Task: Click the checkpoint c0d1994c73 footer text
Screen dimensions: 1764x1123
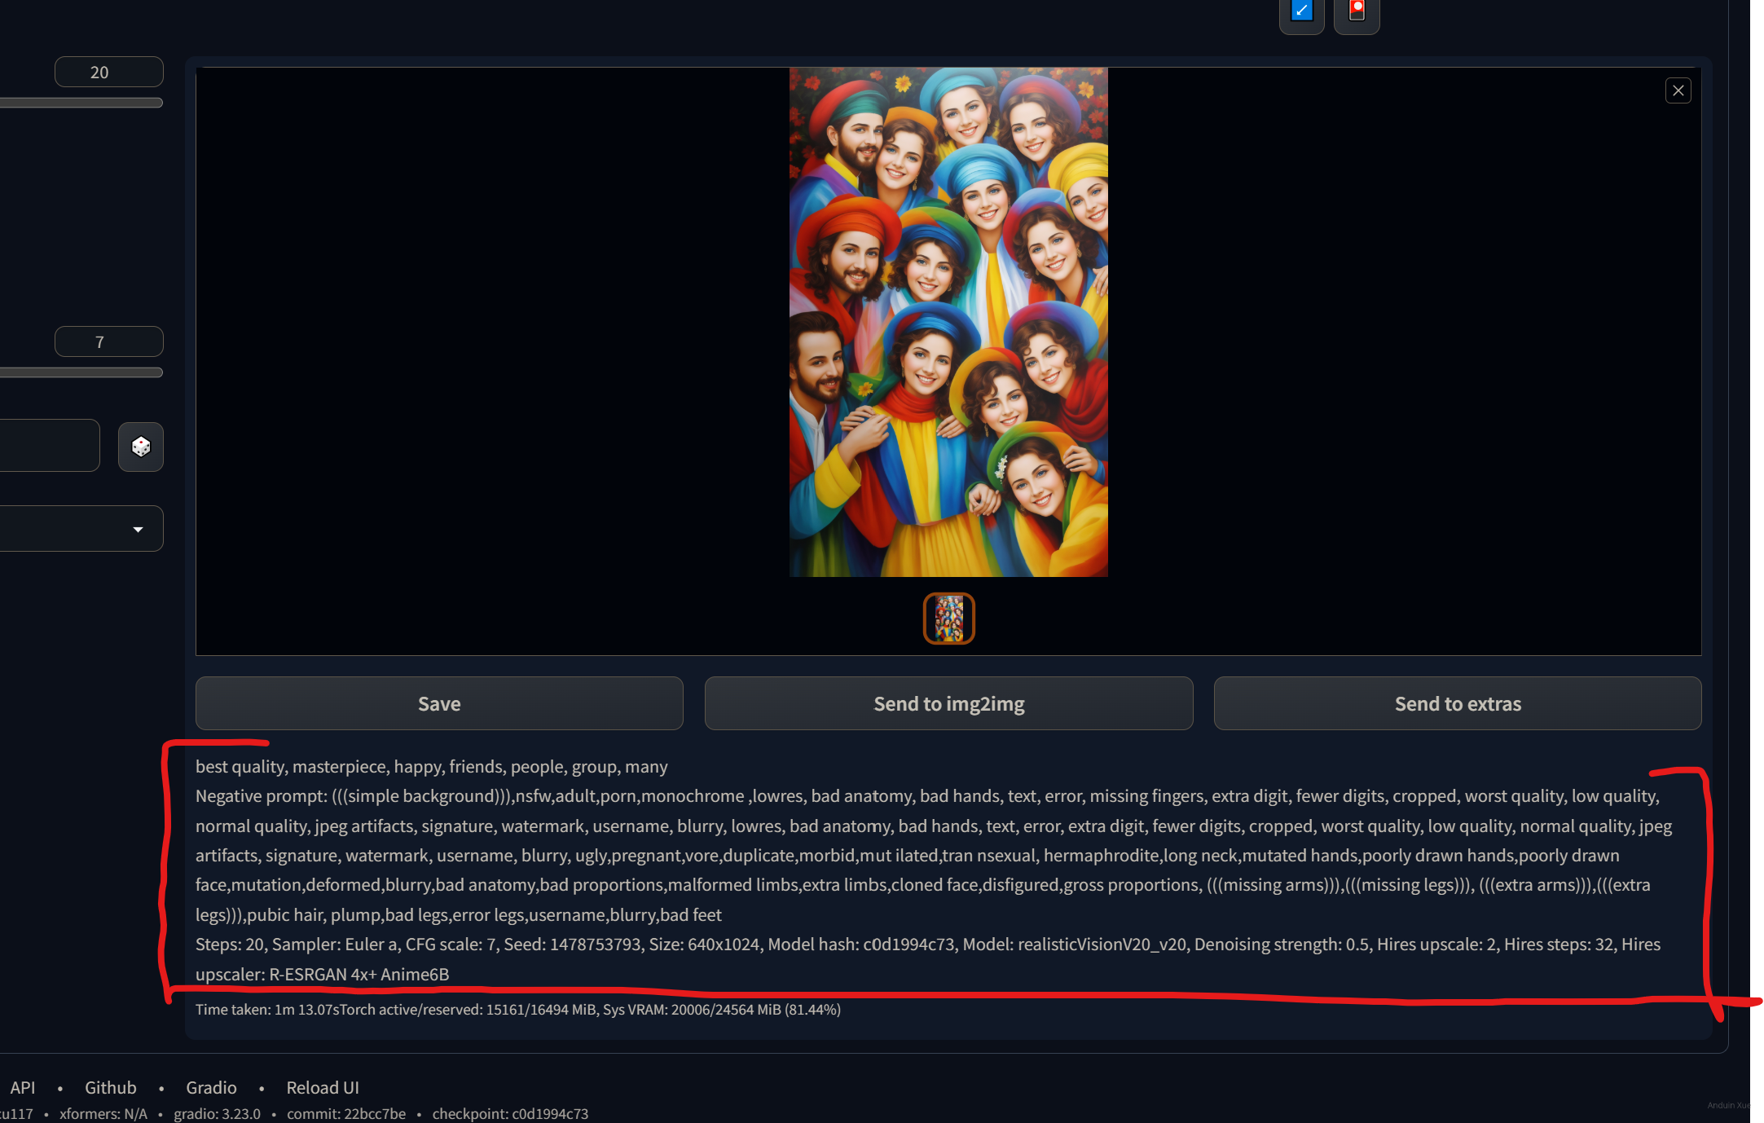Action: pos(510,1113)
